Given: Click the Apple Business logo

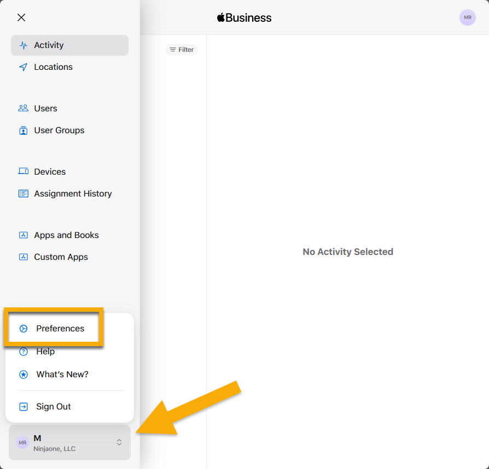Looking at the screenshot, I should [244, 17].
